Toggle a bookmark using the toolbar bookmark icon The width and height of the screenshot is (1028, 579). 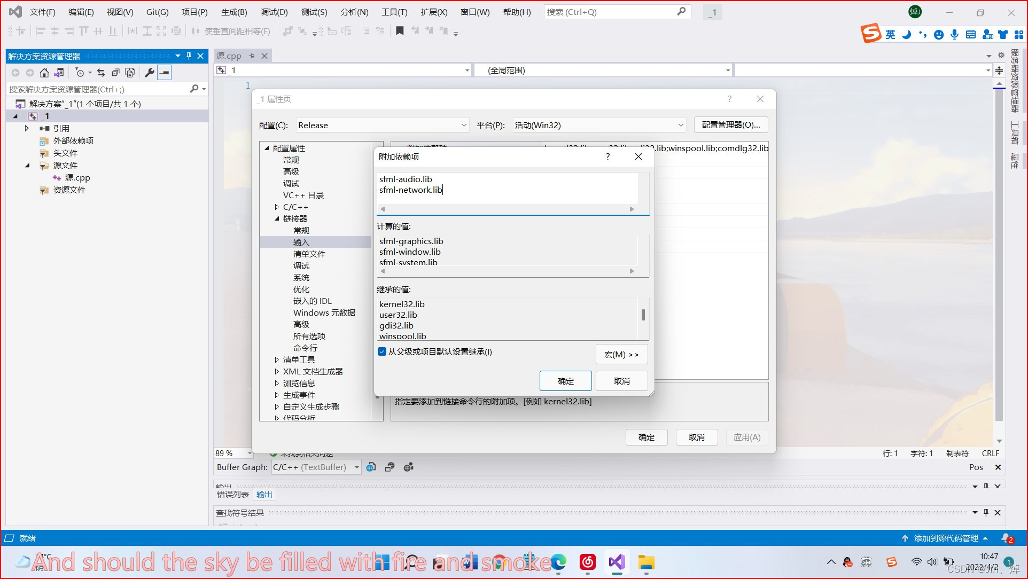pos(399,30)
